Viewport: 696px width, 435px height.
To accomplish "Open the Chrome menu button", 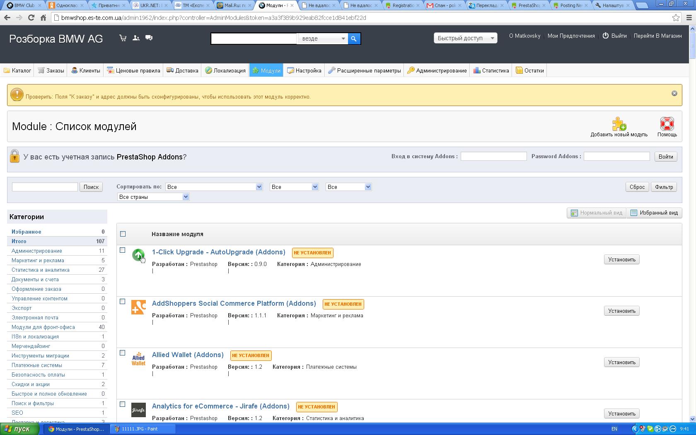I will click(x=689, y=18).
